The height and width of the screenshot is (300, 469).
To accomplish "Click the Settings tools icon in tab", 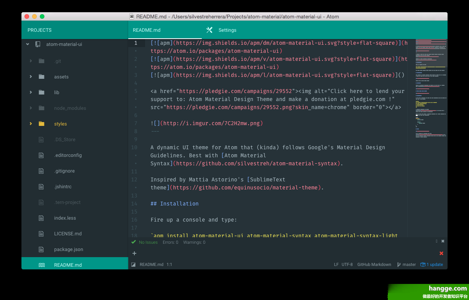I will [209, 30].
